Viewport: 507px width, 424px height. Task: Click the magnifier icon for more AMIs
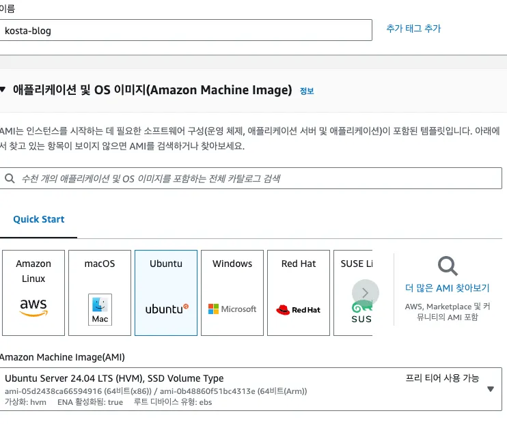[x=448, y=266]
